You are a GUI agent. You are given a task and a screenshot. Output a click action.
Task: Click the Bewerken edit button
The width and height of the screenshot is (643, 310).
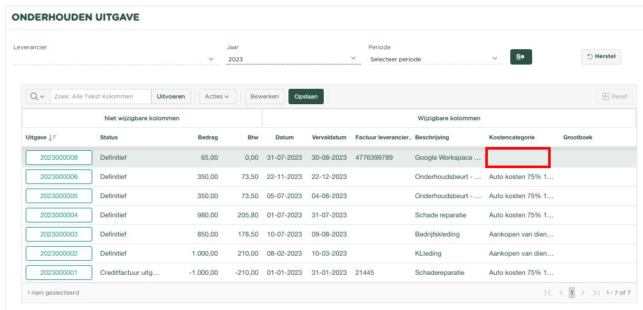[x=264, y=97]
